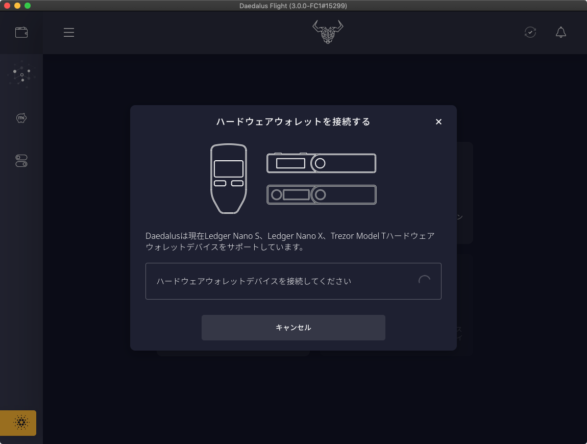Image resolution: width=587 pixels, height=444 pixels.
Task: Click the ハードウェアウォレットを接続する title
Action: click(293, 121)
